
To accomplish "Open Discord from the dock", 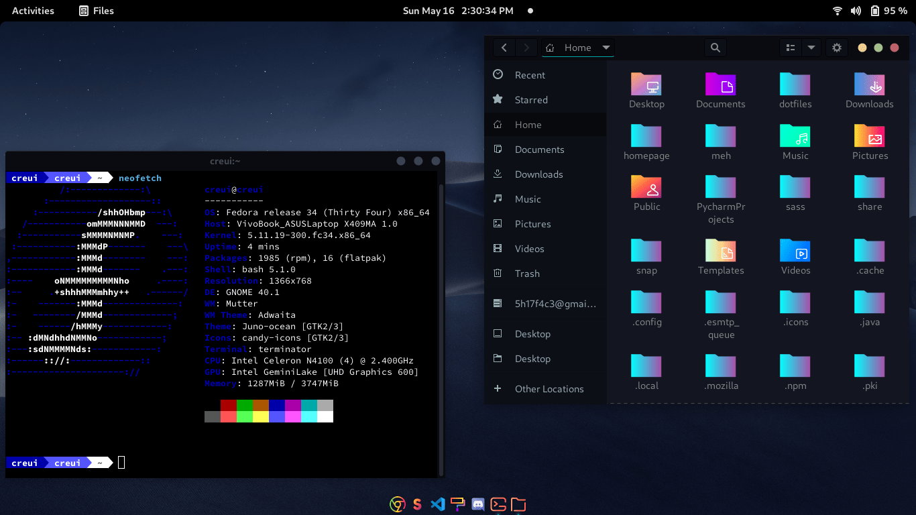I will [x=477, y=504].
